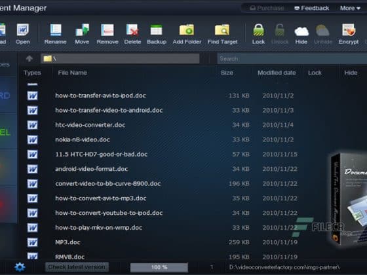Select how-to-convert-avi-to-mp3.doc
367x275 pixels.
tap(101, 198)
